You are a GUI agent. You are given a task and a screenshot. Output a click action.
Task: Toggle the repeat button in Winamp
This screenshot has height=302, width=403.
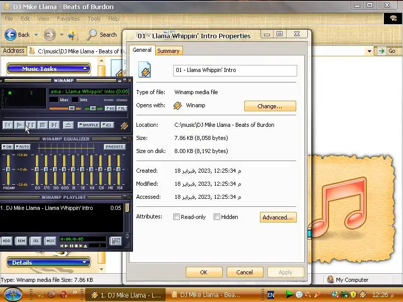point(107,125)
